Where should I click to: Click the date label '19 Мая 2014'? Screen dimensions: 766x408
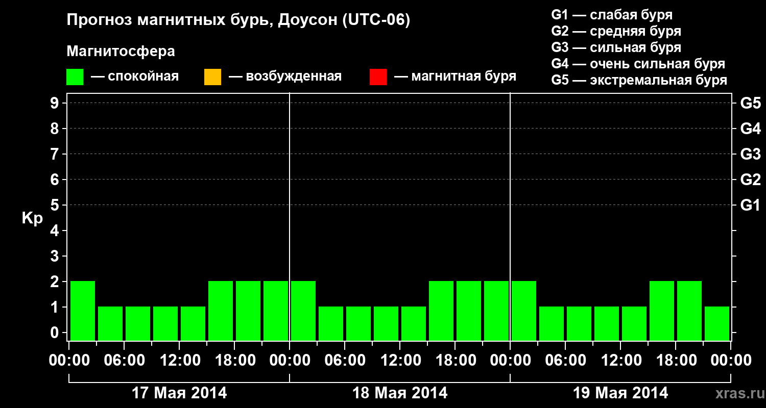point(620,393)
